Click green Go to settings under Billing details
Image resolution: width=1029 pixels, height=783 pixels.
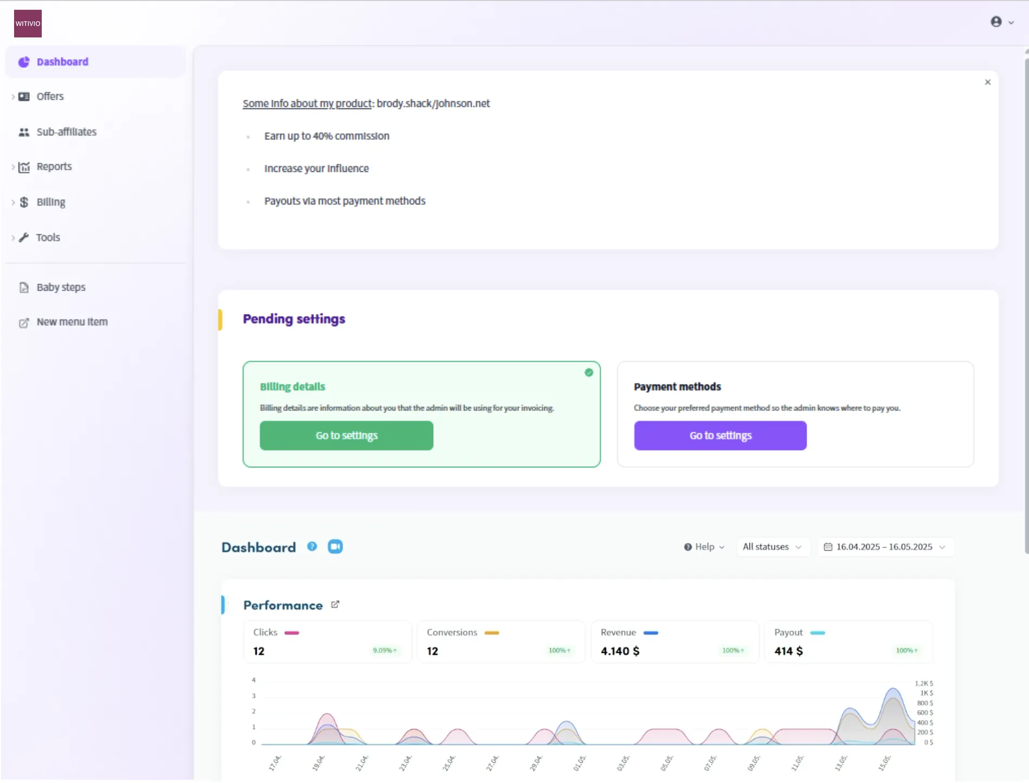pyautogui.click(x=346, y=435)
